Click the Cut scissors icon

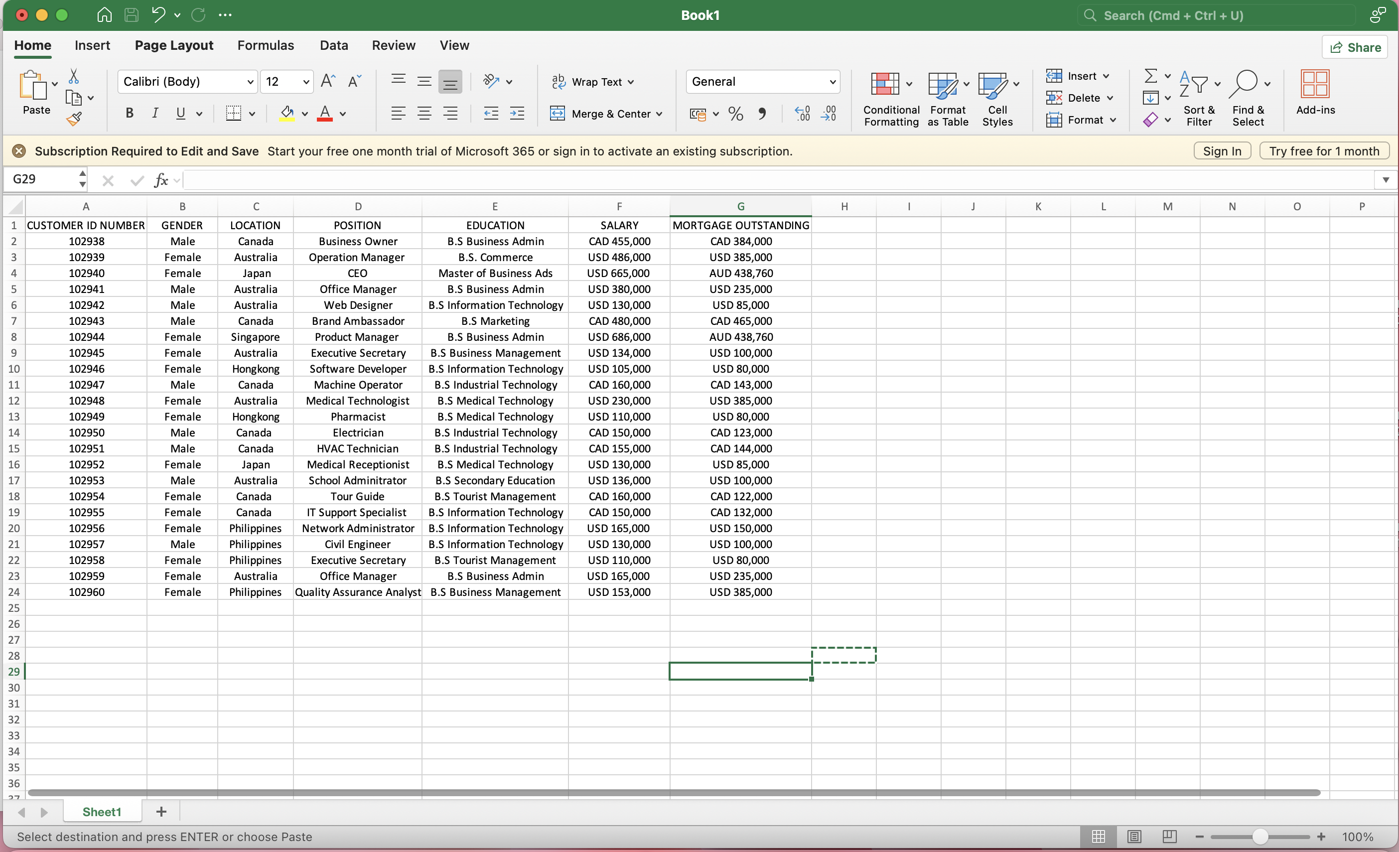[74, 76]
